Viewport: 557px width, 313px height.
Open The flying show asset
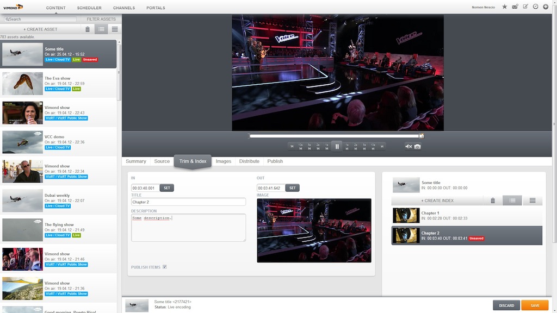pyautogui.click(x=59, y=230)
